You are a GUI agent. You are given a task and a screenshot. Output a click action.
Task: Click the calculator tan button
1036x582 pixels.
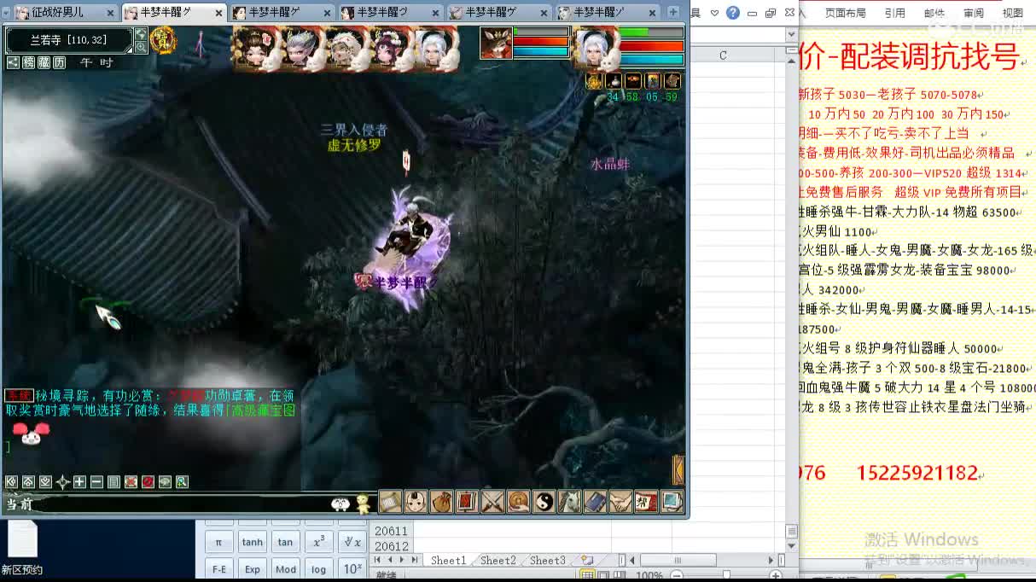tap(285, 542)
